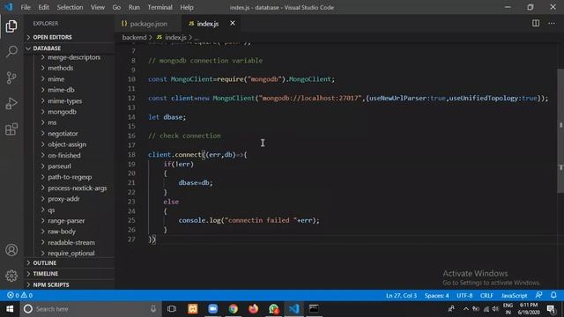Viewport: 564px width, 317px height.
Task: Expand the merge-descriptors folder
Action: (x=74, y=57)
